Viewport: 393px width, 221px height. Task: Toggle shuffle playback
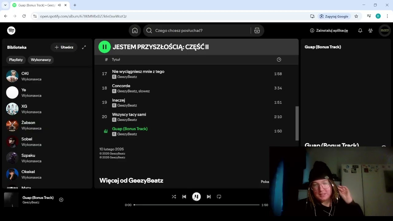pos(174,197)
